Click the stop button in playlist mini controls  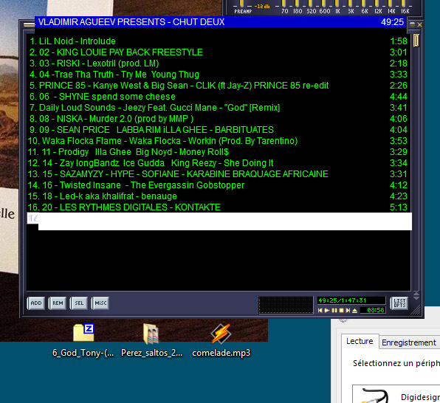point(341,311)
